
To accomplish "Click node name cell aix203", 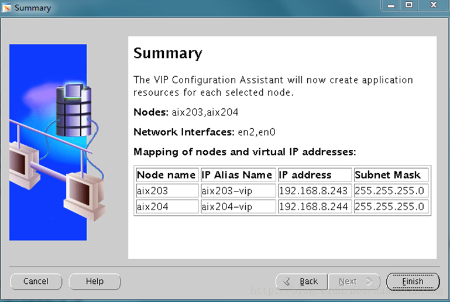I will pyautogui.click(x=167, y=191).
